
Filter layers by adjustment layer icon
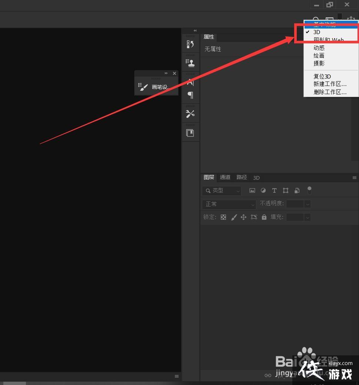point(263,190)
